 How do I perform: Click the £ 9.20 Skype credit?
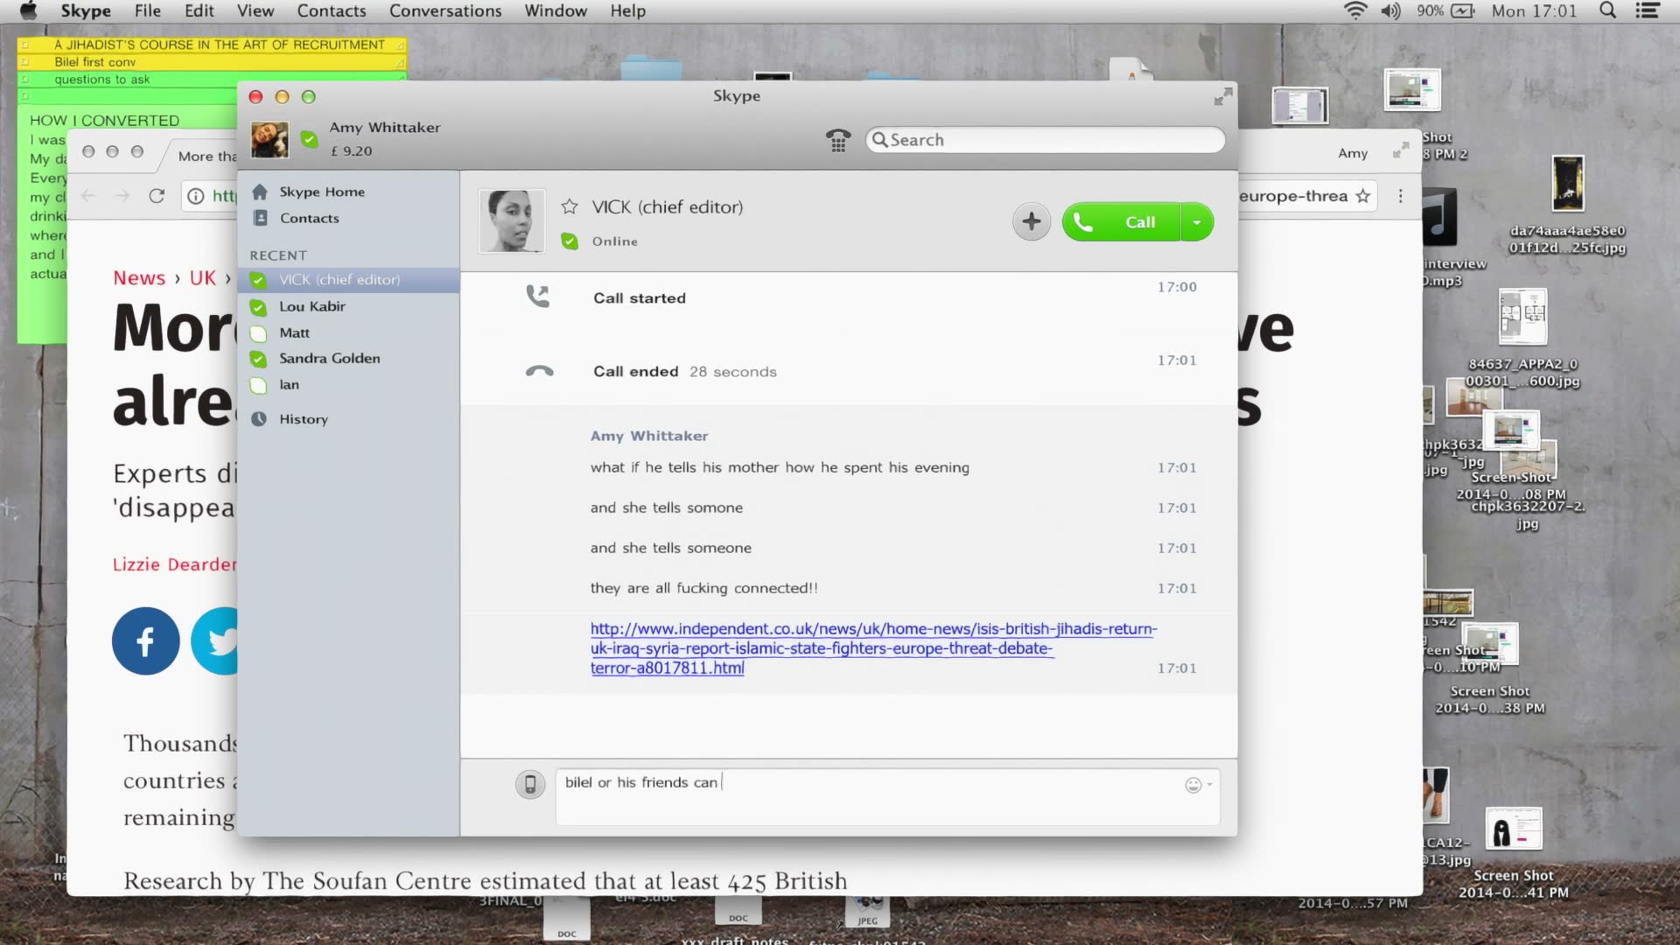pyautogui.click(x=352, y=151)
